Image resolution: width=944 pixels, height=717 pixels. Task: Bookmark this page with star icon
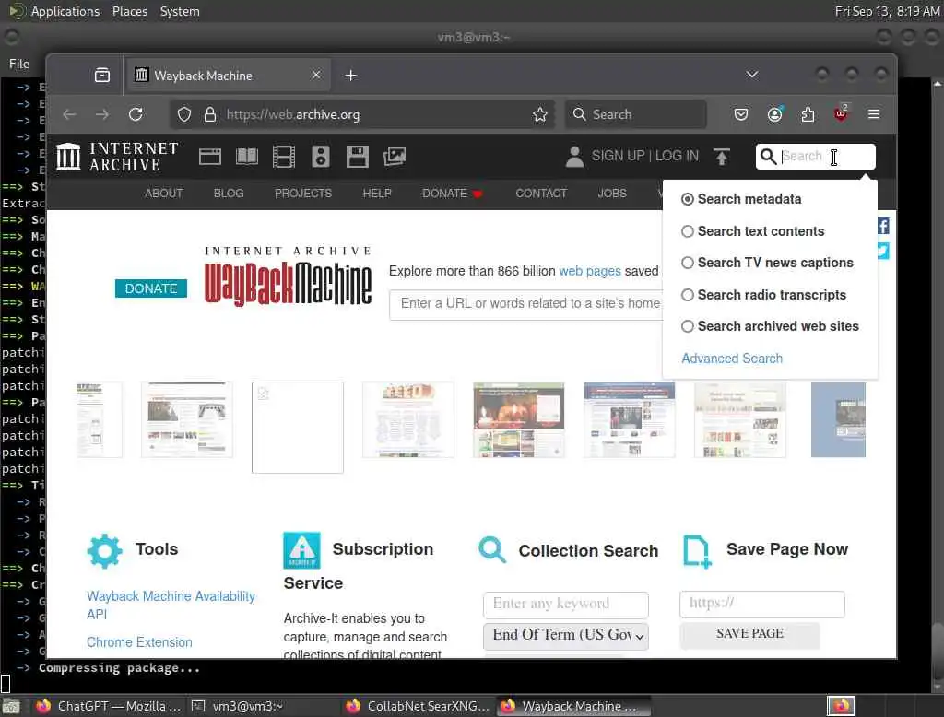coord(539,114)
